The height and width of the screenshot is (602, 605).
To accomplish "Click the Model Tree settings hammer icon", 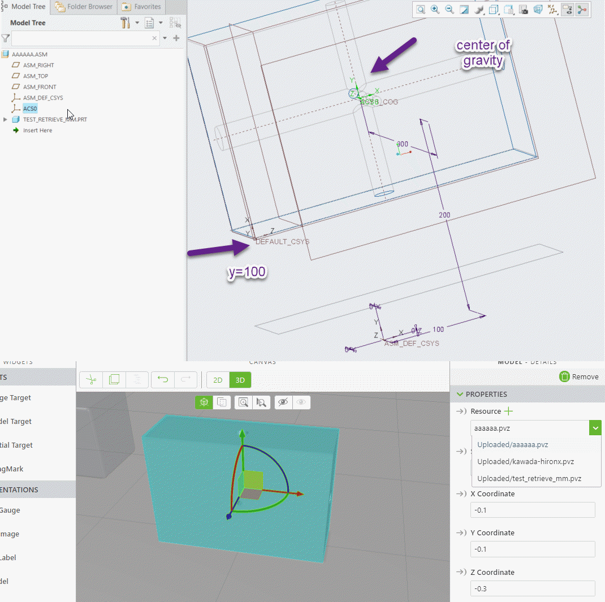I will [125, 23].
